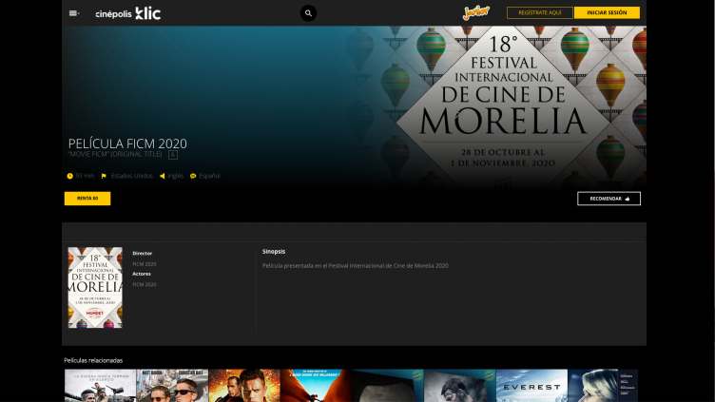Viewport: 715px width, 402px height.
Task: Open the blonde woman related movie thumbnail
Action: (603, 386)
